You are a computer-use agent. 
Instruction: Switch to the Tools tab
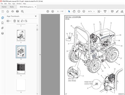coord(12,7)
